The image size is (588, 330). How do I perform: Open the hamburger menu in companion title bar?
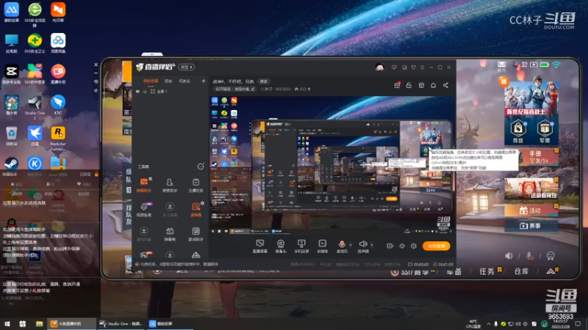coord(422,67)
